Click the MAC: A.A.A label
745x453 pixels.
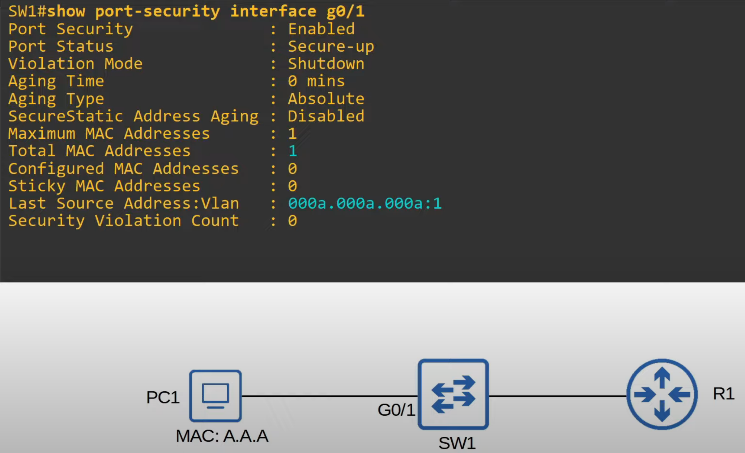(222, 436)
